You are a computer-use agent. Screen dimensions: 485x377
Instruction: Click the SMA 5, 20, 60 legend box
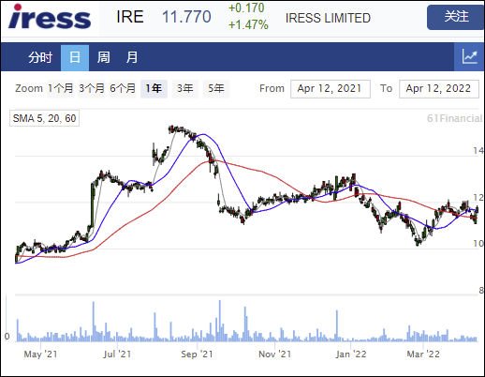[45, 118]
